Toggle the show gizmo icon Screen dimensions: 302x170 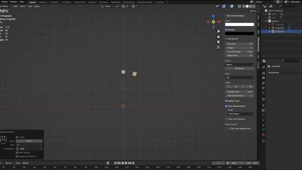(x=224, y=6)
